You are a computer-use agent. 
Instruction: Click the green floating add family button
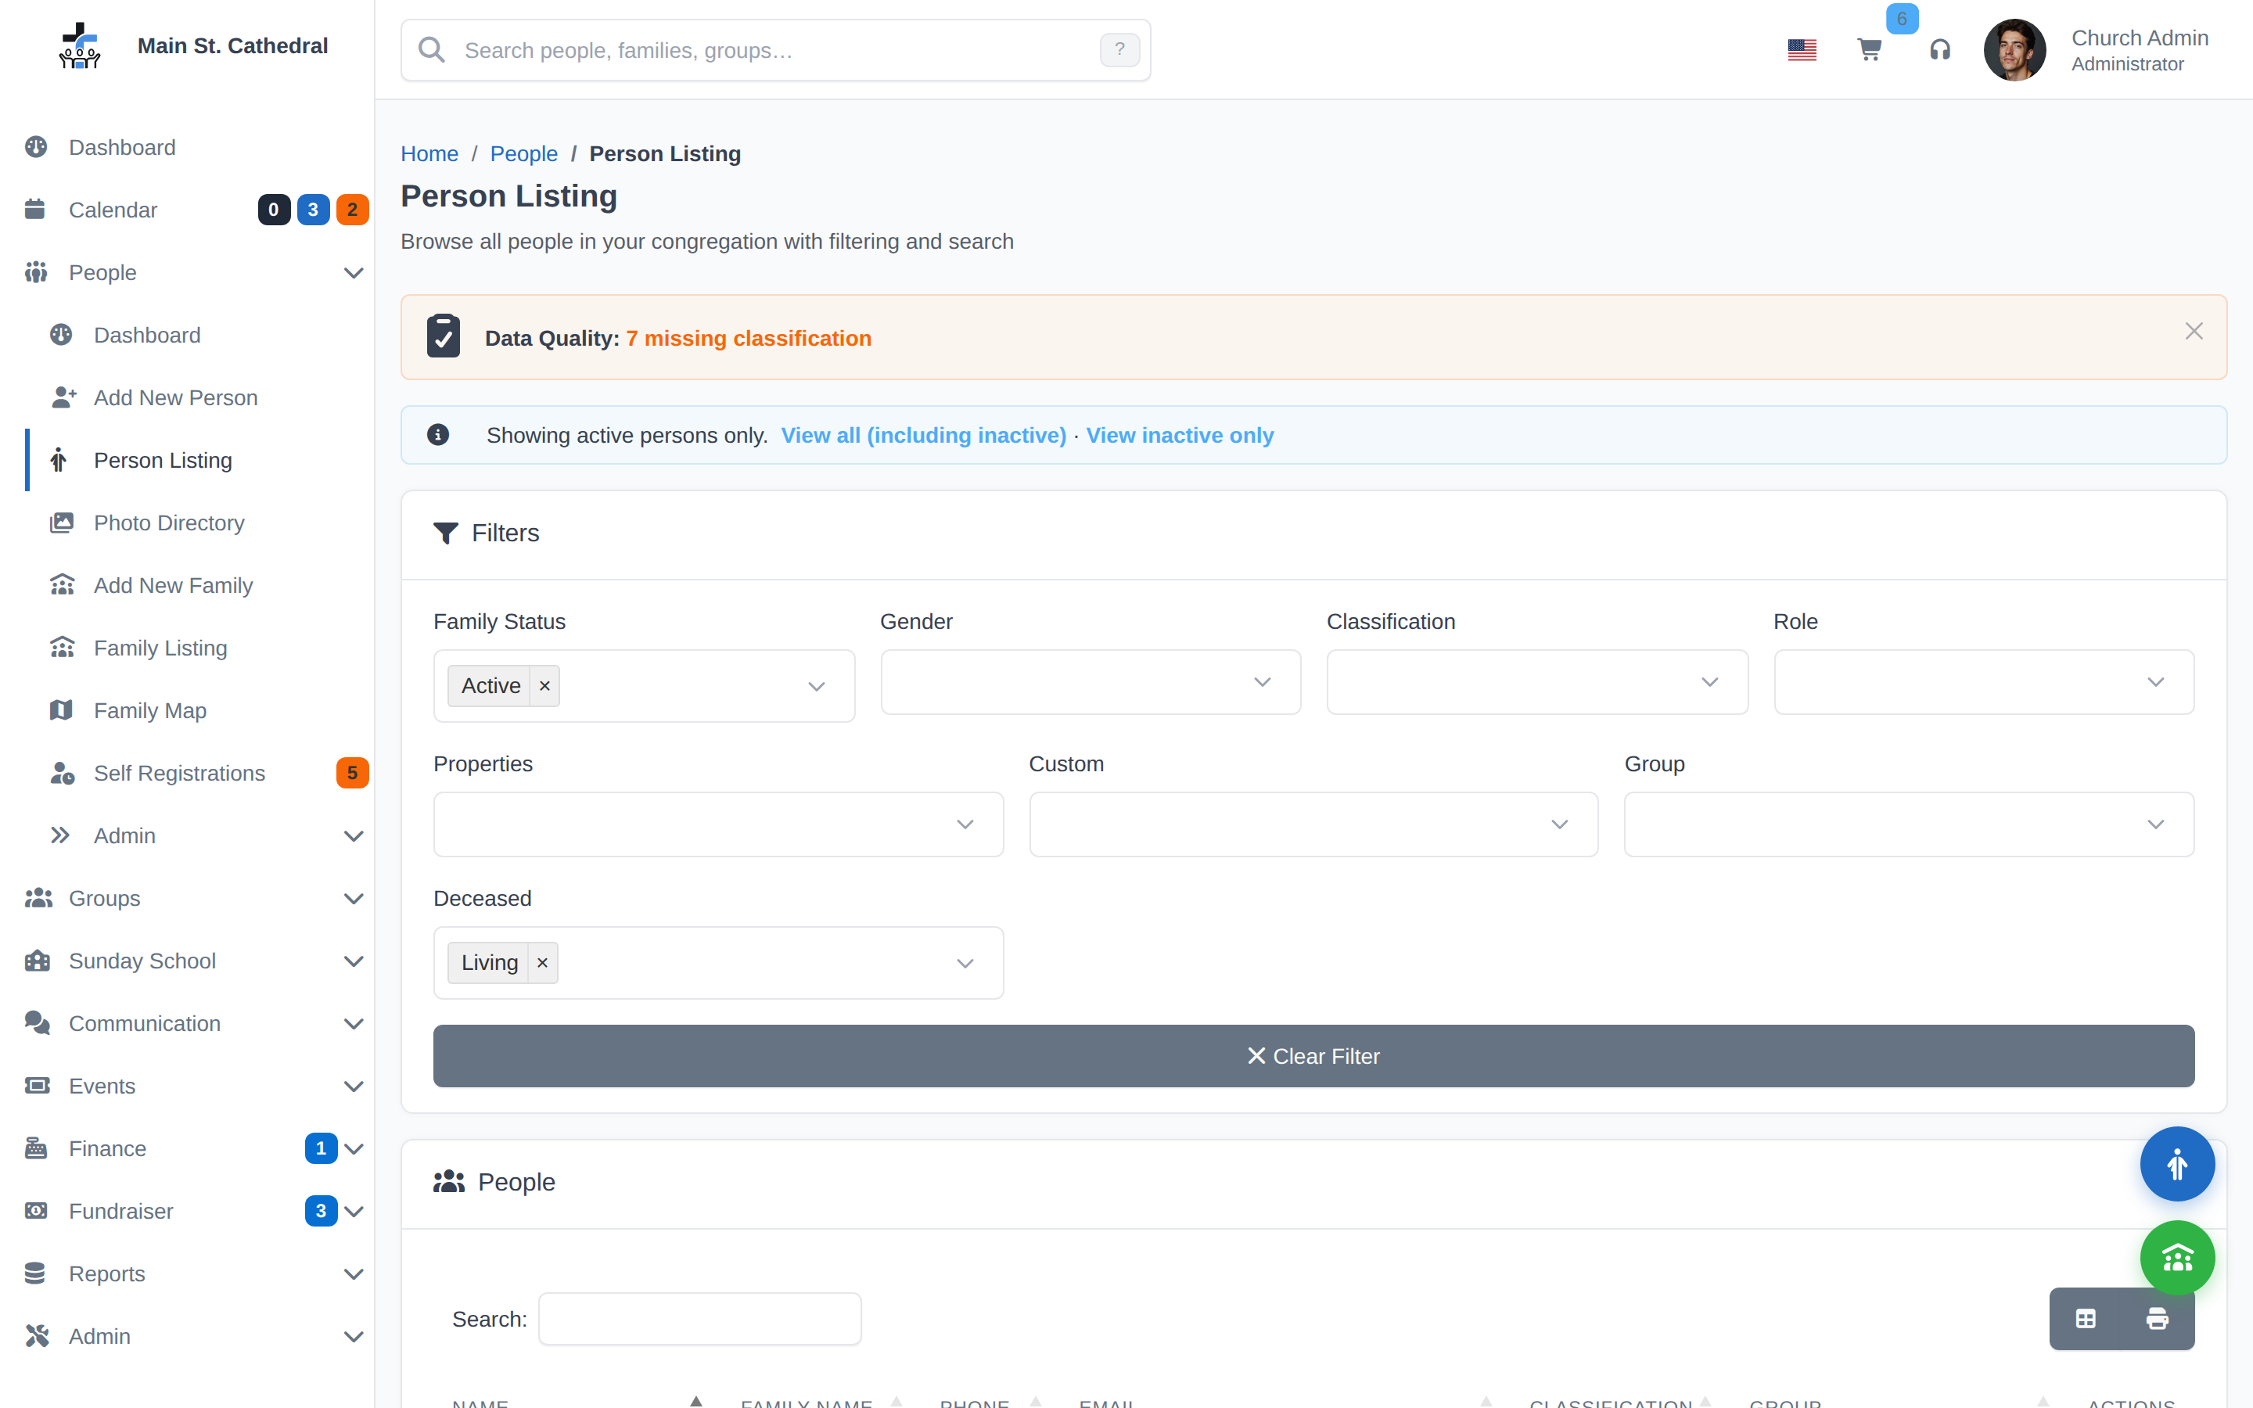tap(2176, 1258)
